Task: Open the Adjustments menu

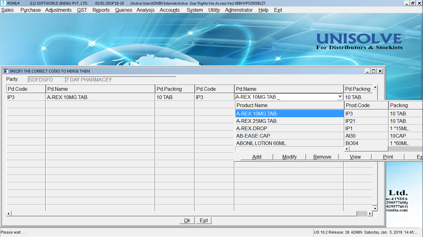Action: pyautogui.click(x=58, y=10)
